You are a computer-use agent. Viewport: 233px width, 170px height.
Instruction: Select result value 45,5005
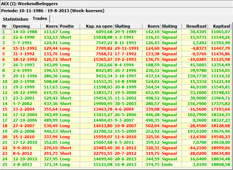click(x=198, y=65)
